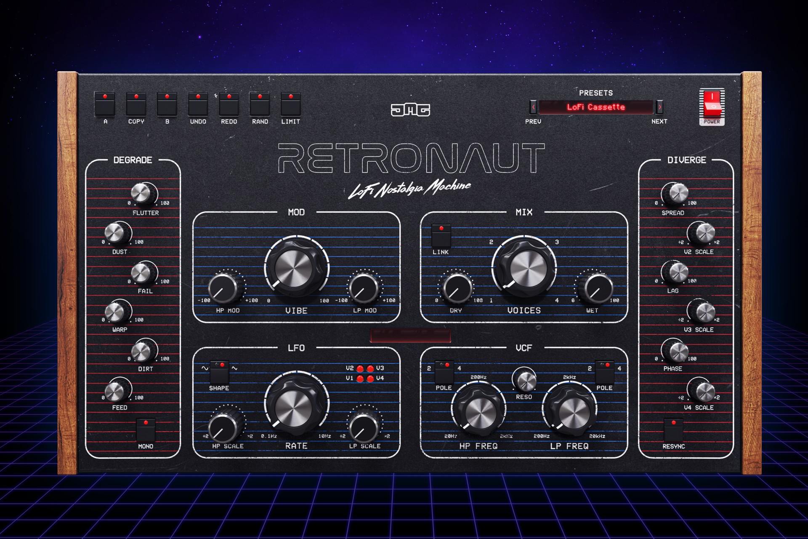Click the FLUTTER knob in Degrade

[142, 193]
